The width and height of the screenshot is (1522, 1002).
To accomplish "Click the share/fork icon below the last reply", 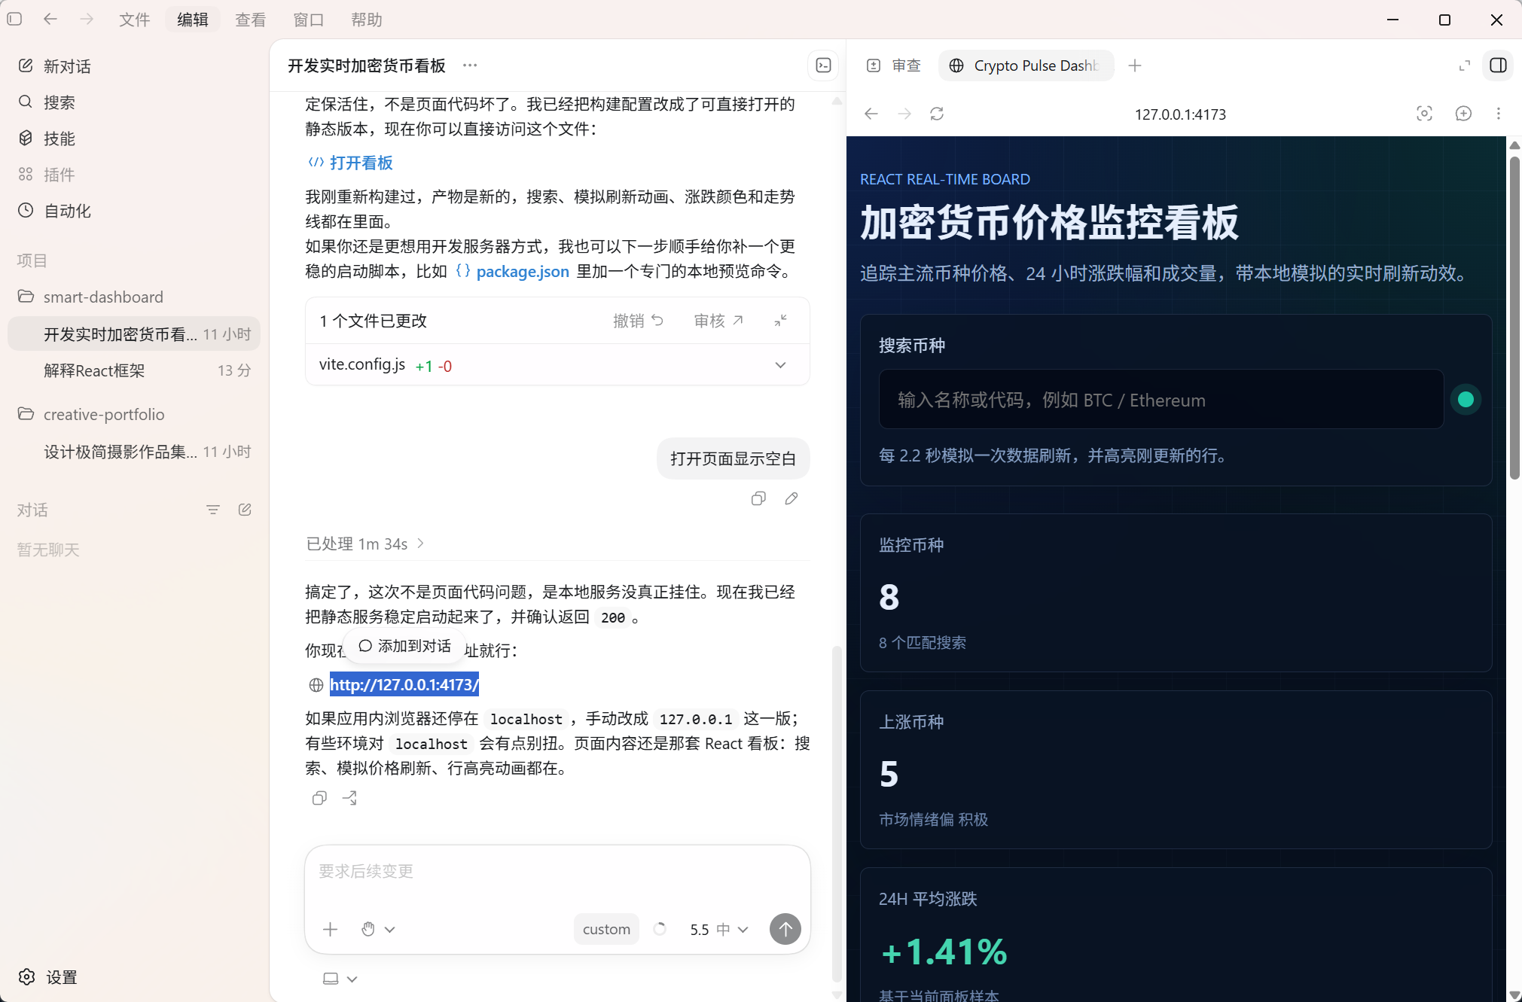I will pyautogui.click(x=350, y=798).
